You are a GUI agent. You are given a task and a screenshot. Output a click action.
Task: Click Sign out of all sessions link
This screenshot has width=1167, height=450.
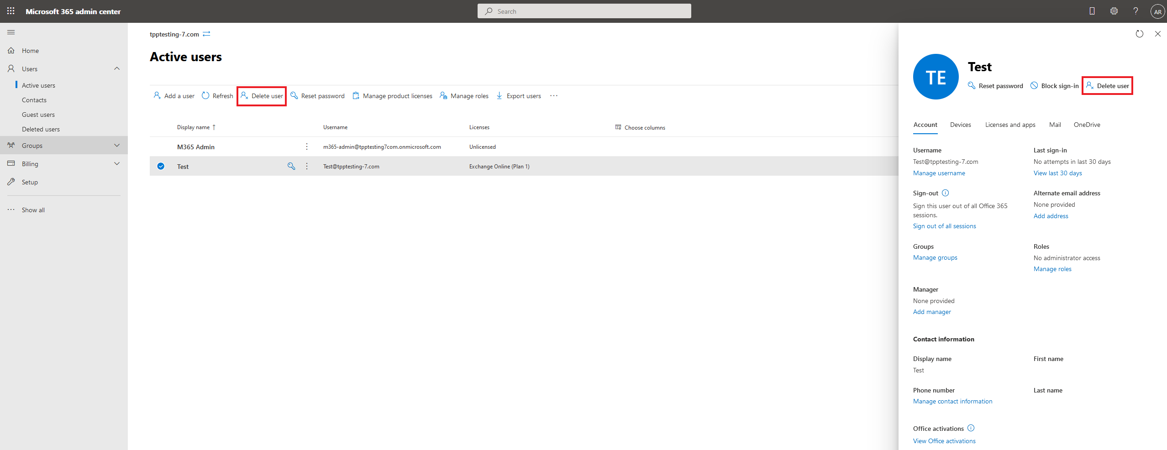pos(944,226)
